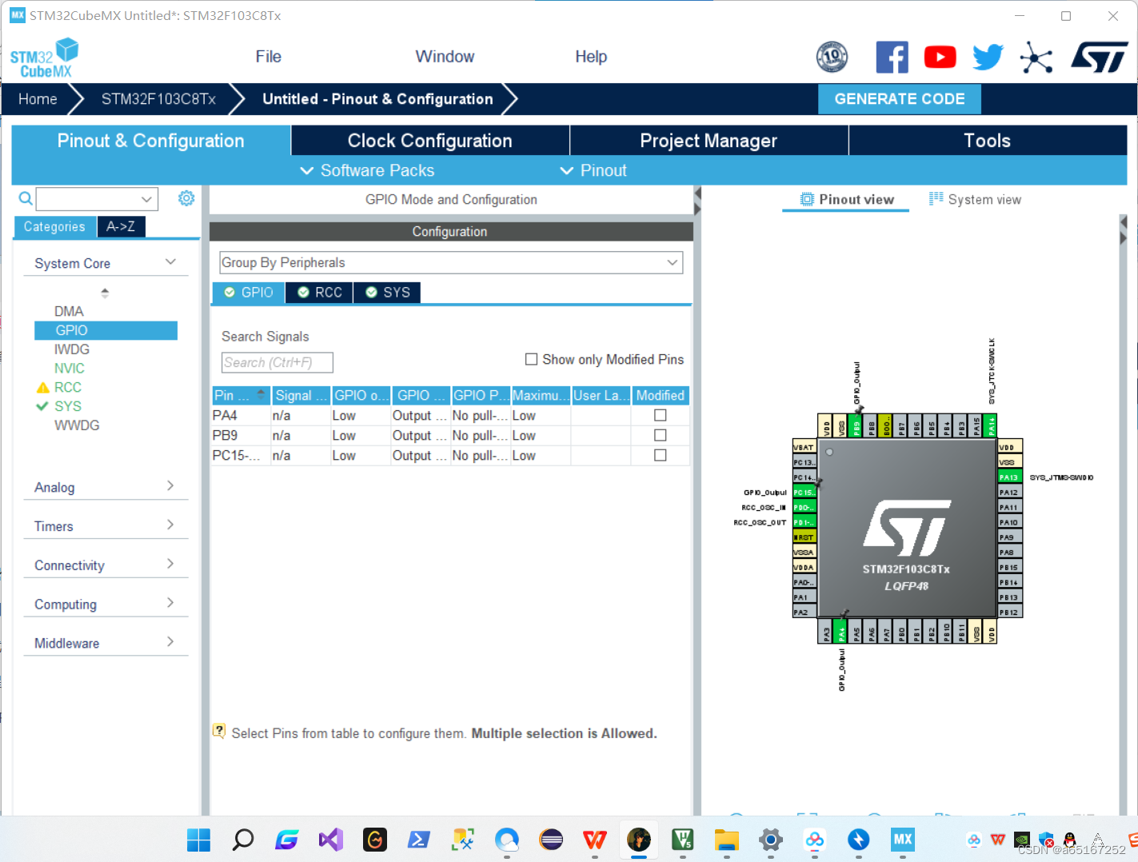Select DMA in System Core list
This screenshot has height=862, width=1138.
click(x=69, y=311)
